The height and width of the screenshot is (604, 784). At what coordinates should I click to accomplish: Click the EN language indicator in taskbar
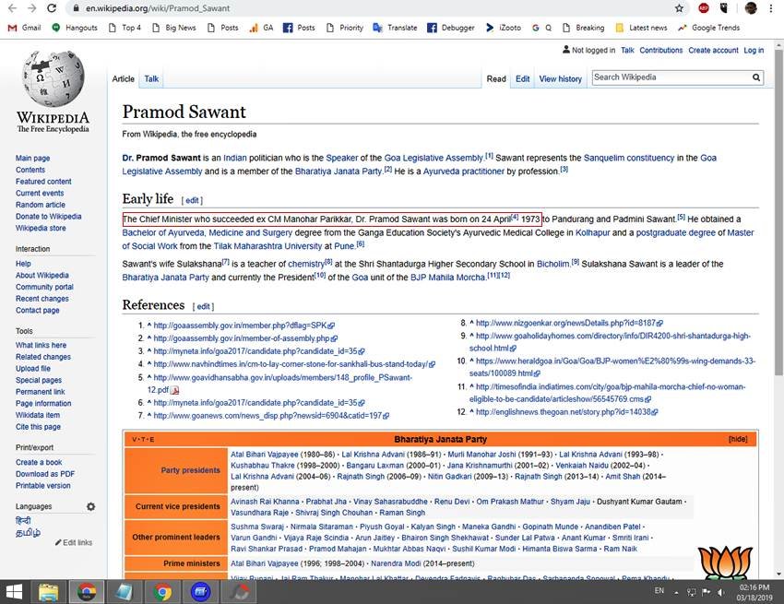tap(659, 591)
